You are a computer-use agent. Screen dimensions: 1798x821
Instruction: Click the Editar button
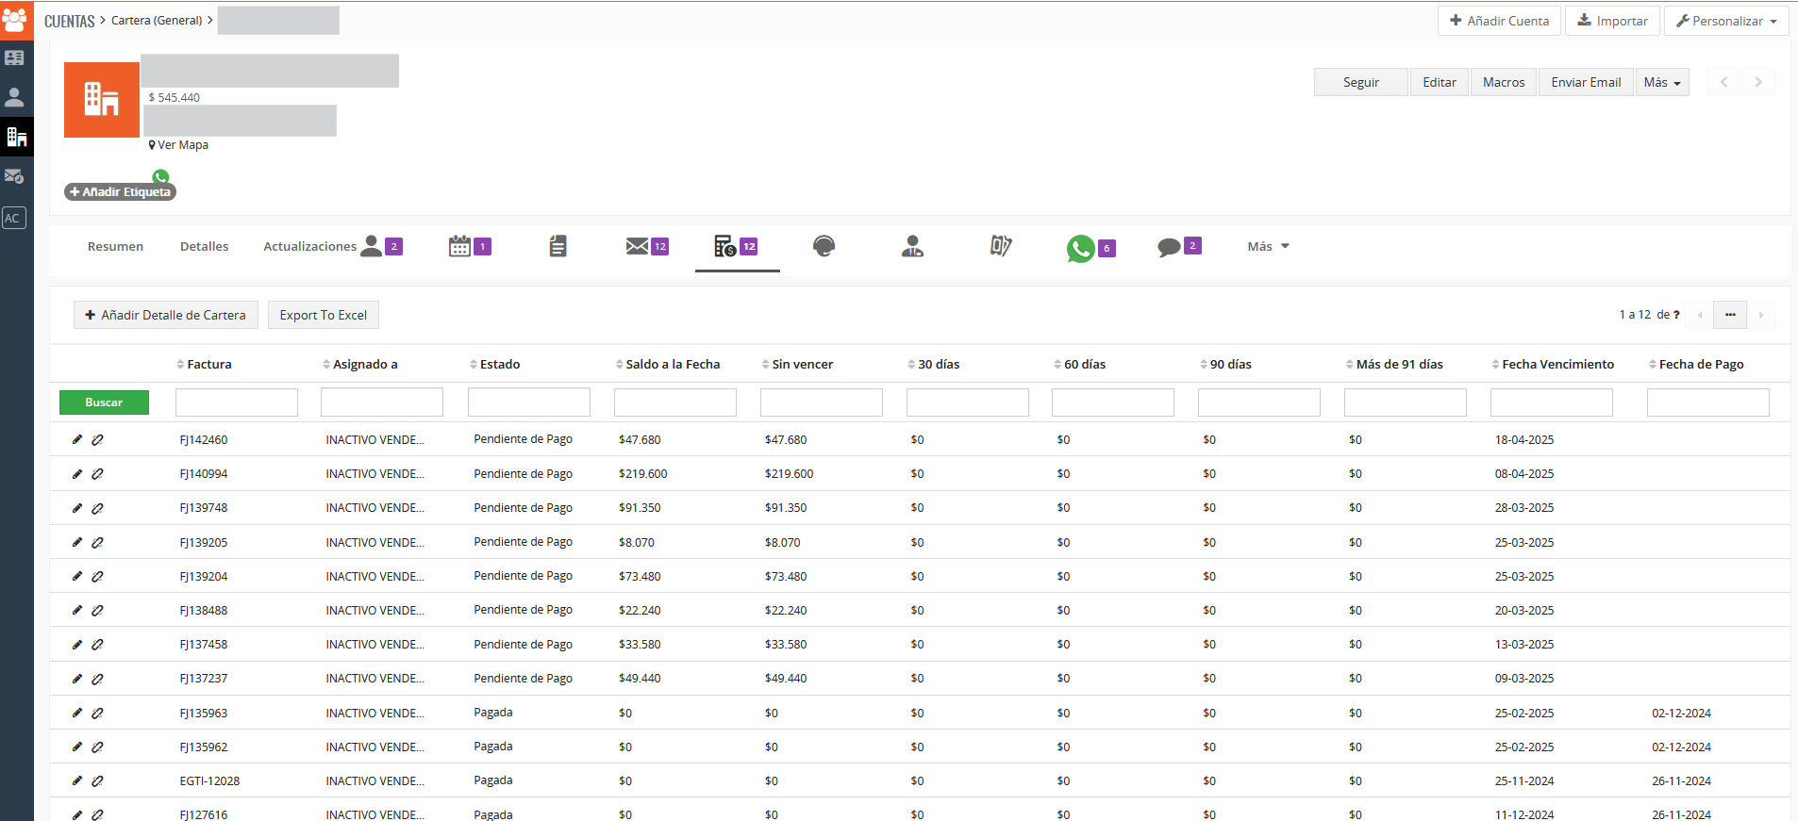click(x=1439, y=82)
